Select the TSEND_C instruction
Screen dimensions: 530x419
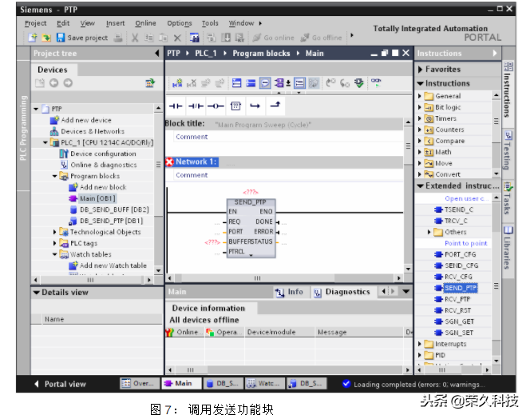459,209
